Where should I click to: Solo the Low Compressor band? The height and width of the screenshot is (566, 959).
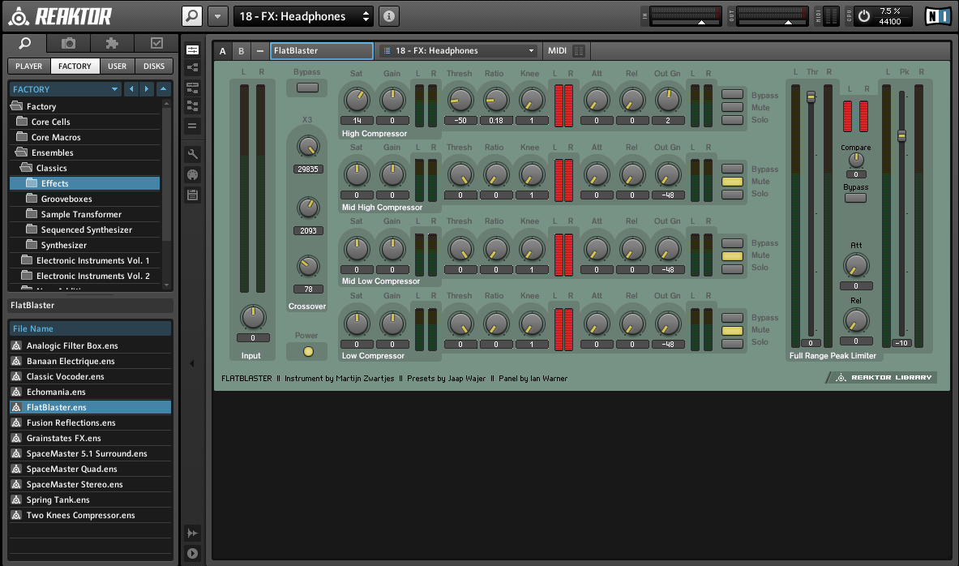[x=732, y=343]
